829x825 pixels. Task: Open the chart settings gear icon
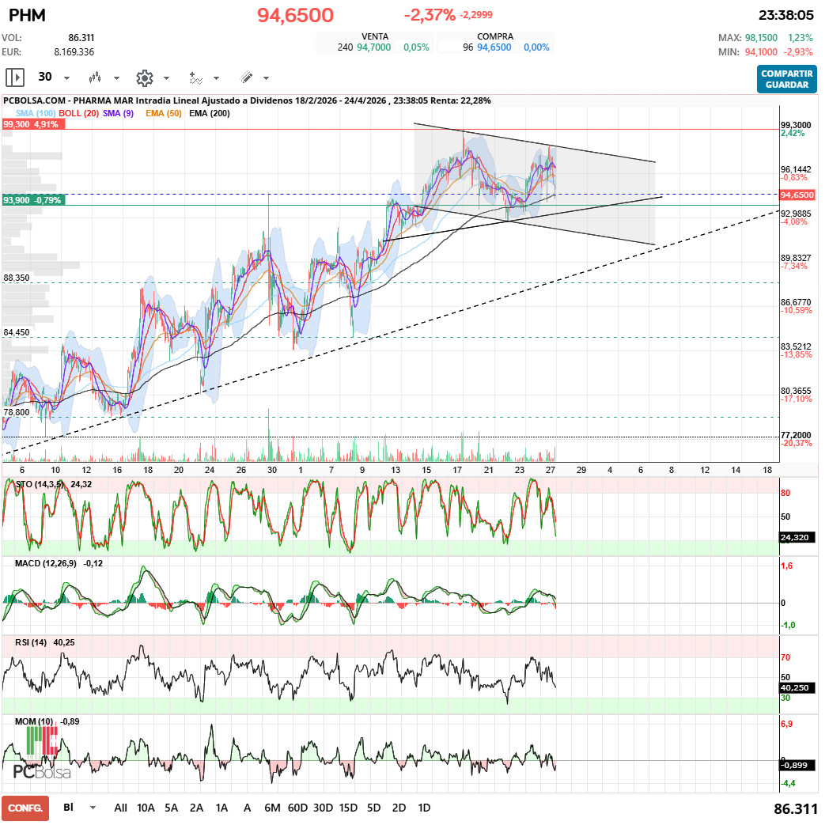[x=144, y=78]
